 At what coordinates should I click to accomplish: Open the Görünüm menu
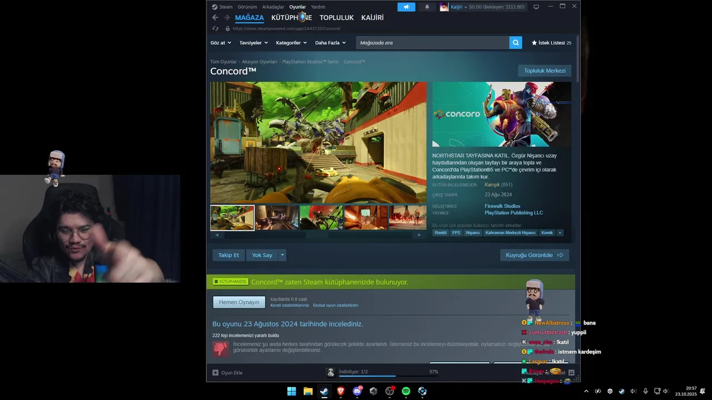click(247, 7)
